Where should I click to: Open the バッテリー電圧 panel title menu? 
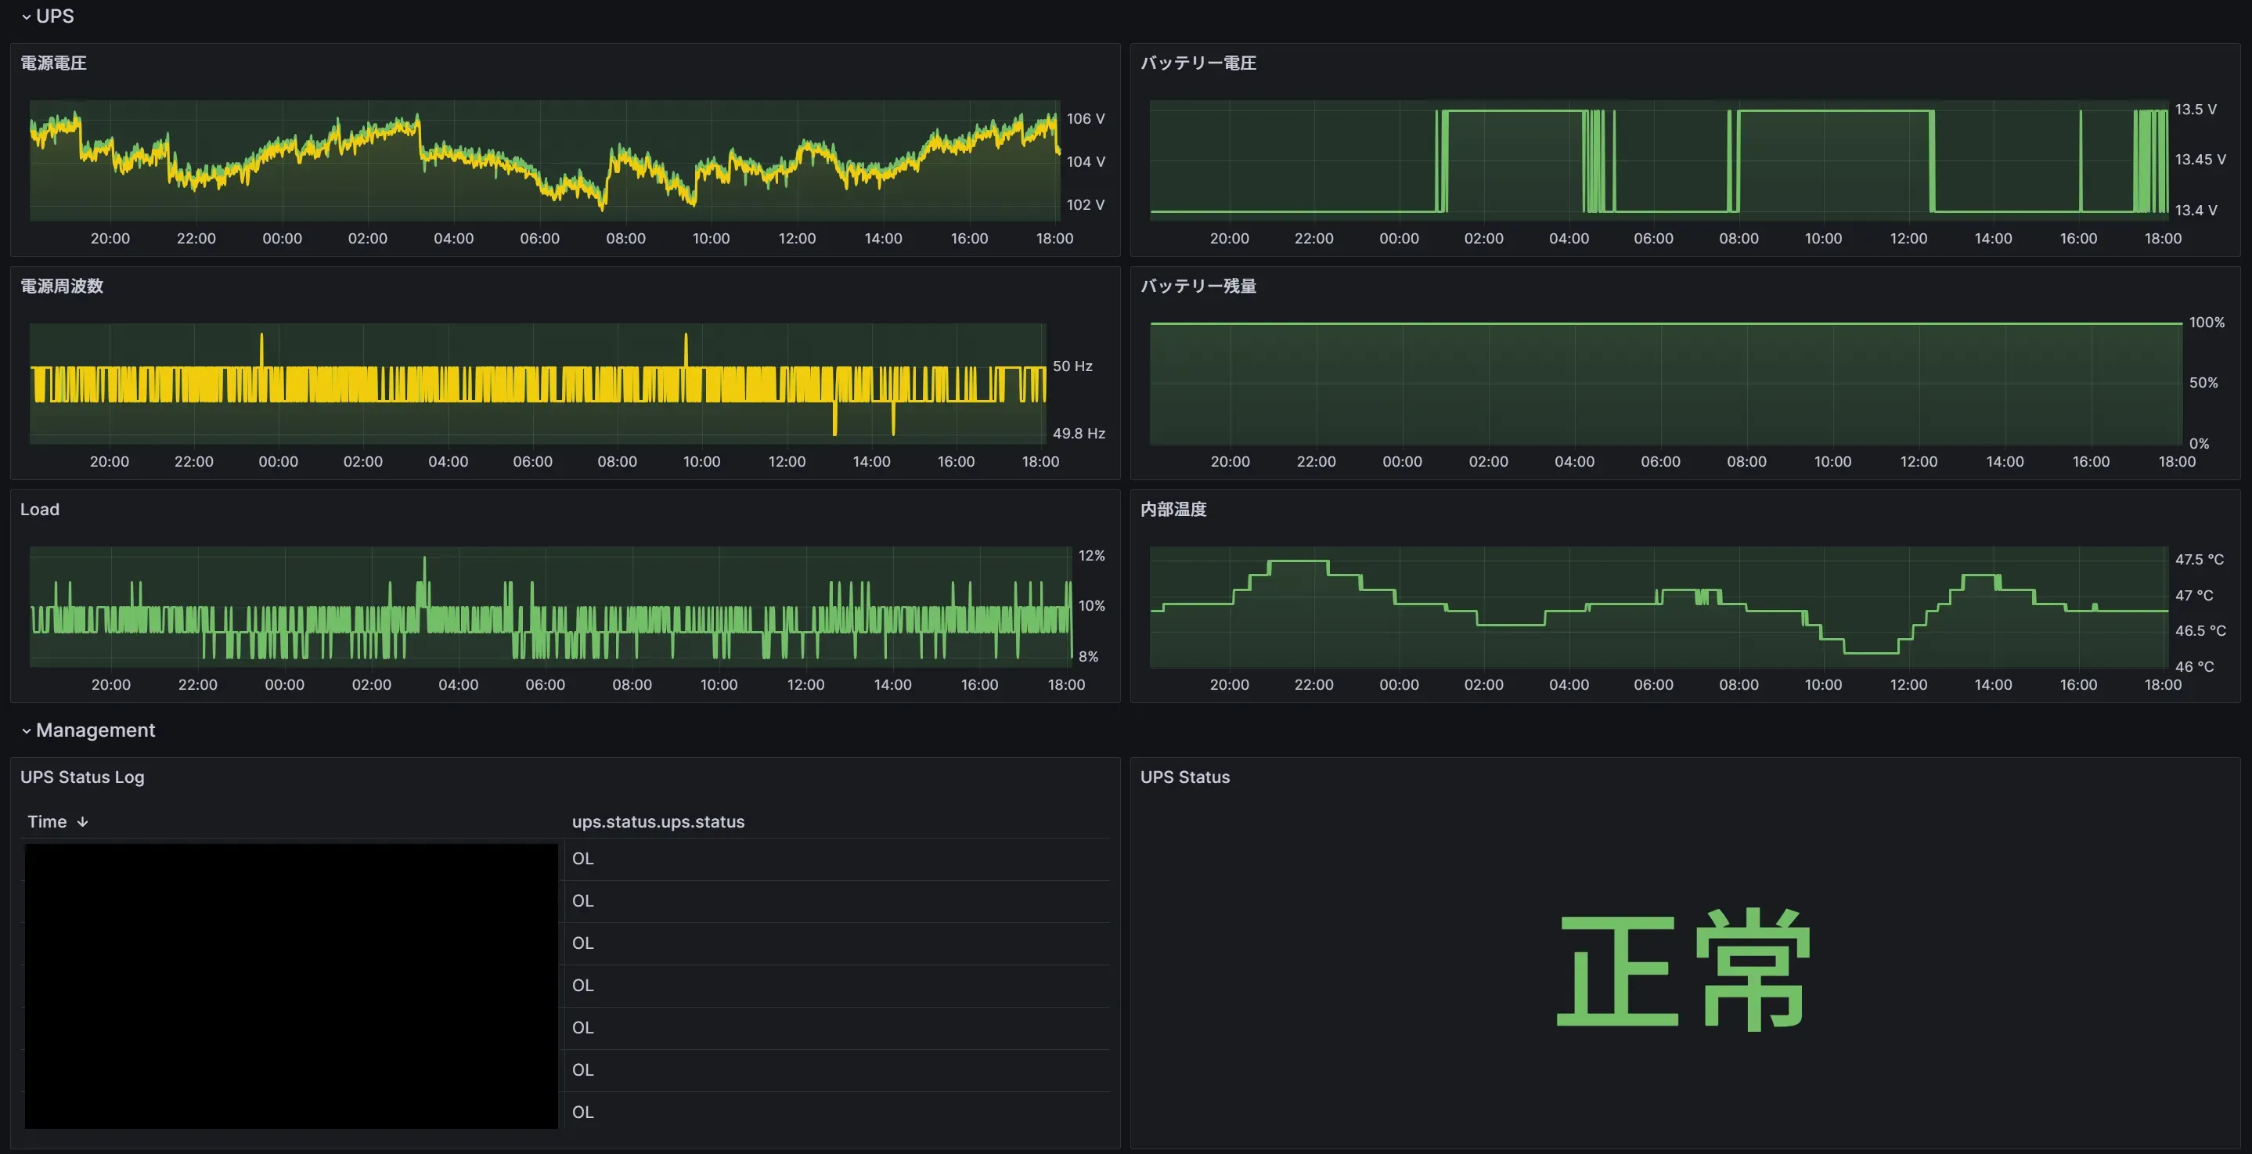1198,63
